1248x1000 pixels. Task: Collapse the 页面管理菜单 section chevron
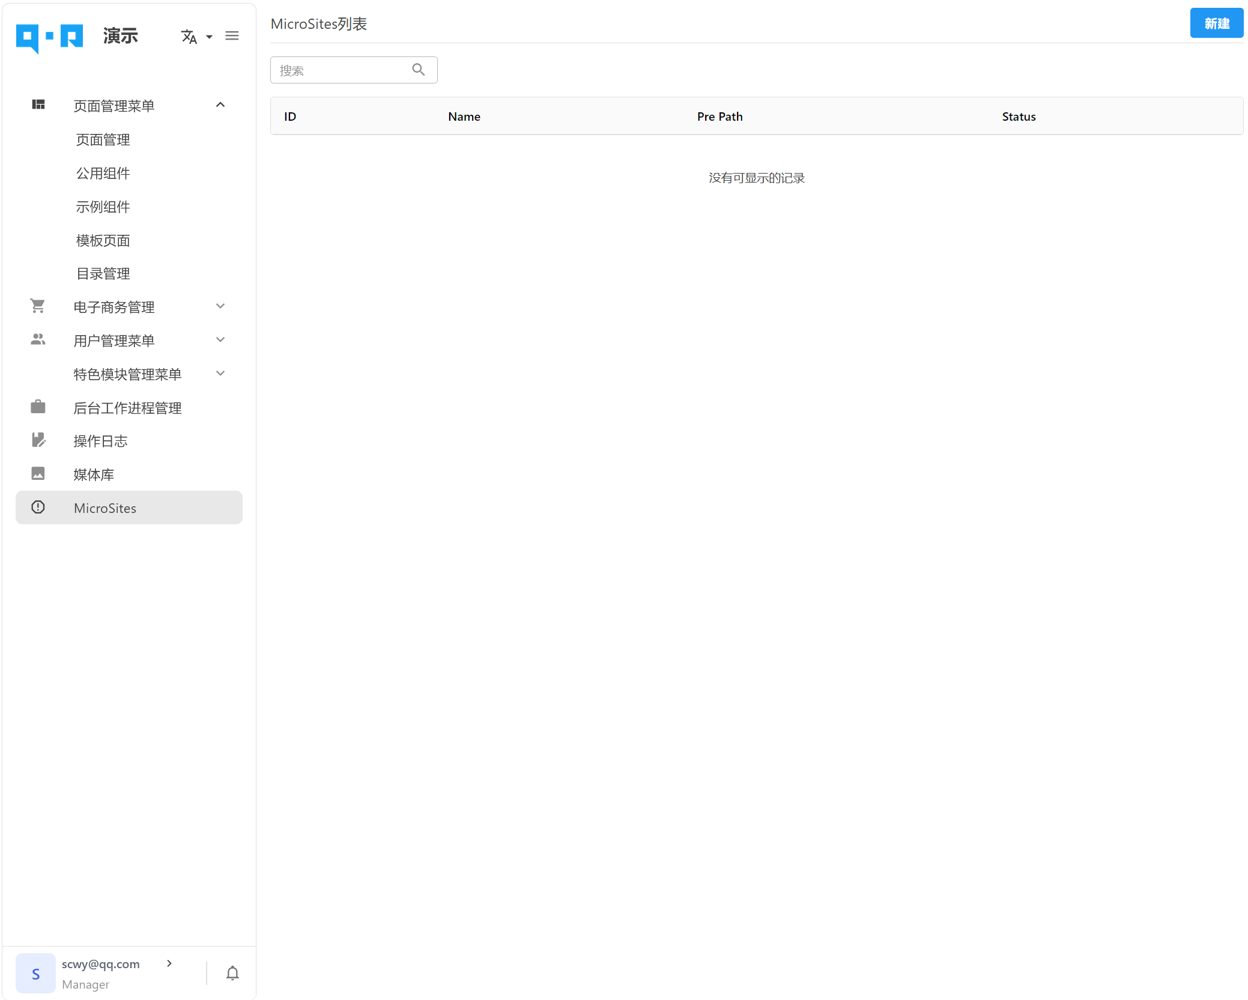point(220,105)
